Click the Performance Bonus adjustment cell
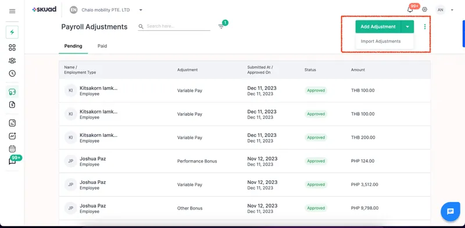 (197, 161)
